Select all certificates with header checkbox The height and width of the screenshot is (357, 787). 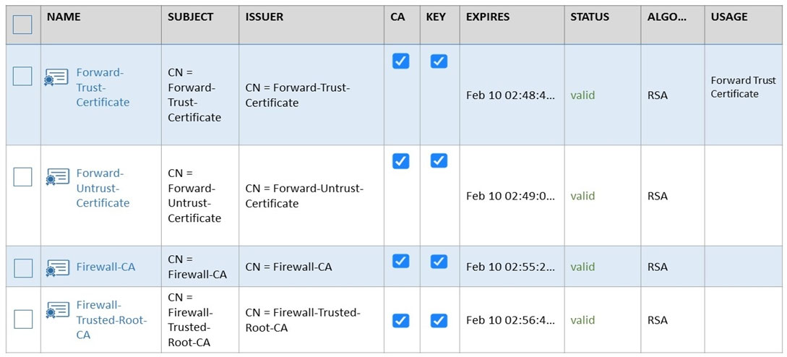coord(22,24)
